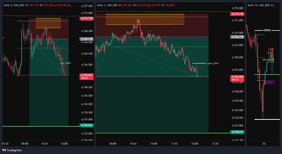
Task: Click the 4,742.500 price tick
Action: pyautogui.click(x=87, y=104)
